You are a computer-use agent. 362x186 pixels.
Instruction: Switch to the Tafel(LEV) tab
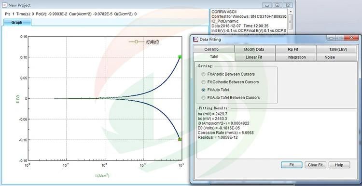[x=336, y=49]
